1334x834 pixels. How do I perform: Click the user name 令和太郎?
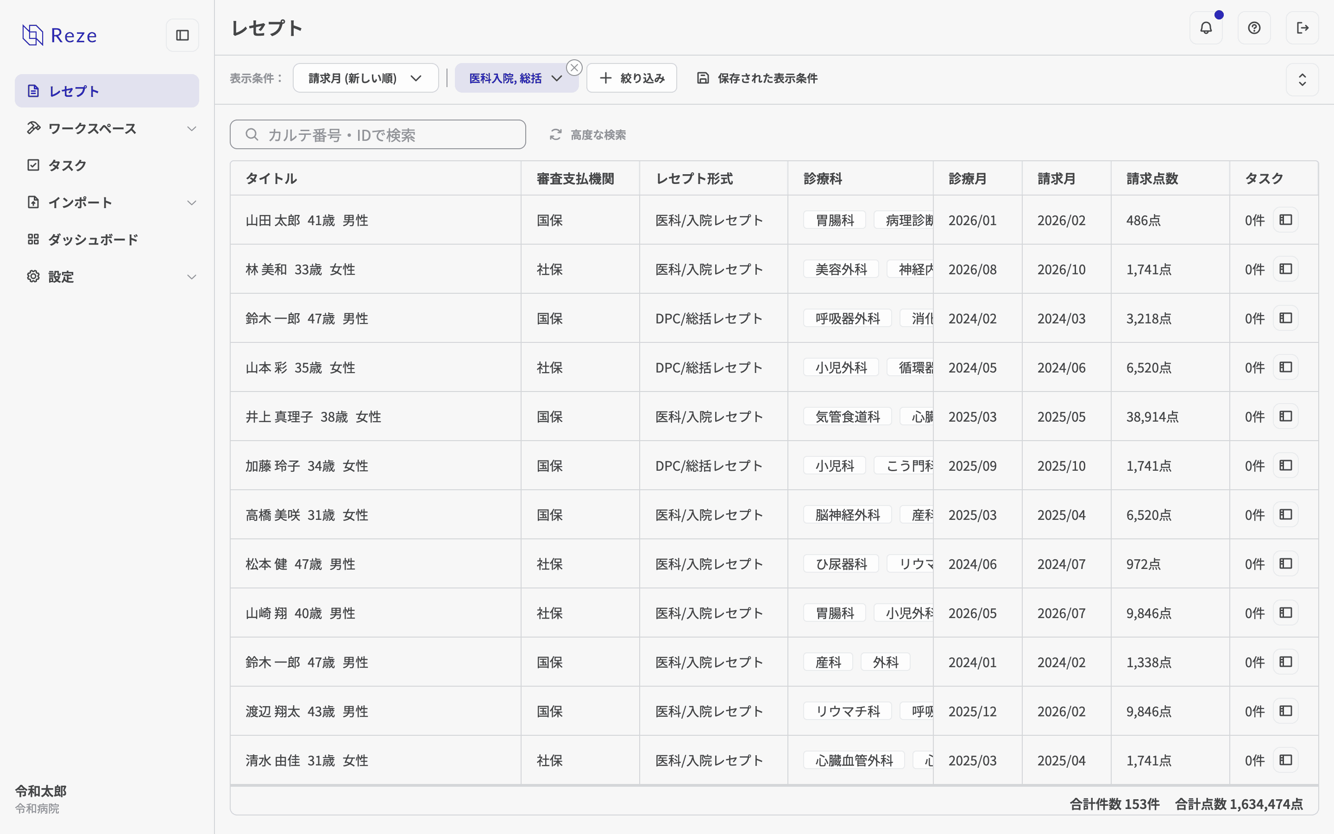pyautogui.click(x=41, y=791)
